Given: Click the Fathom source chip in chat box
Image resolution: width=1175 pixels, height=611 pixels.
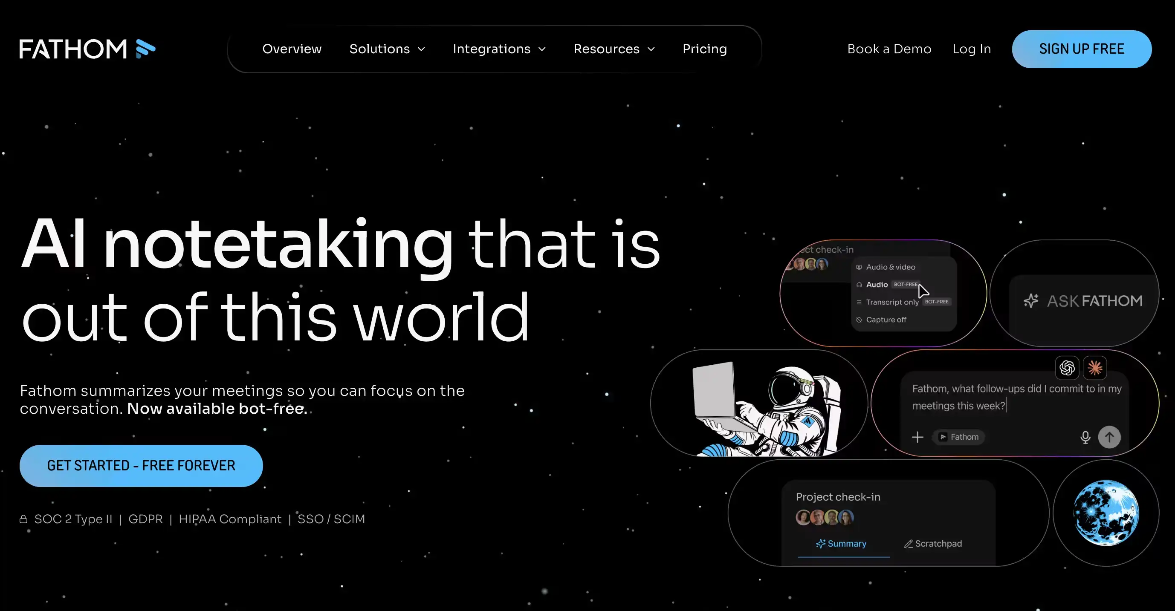Looking at the screenshot, I should [x=958, y=437].
